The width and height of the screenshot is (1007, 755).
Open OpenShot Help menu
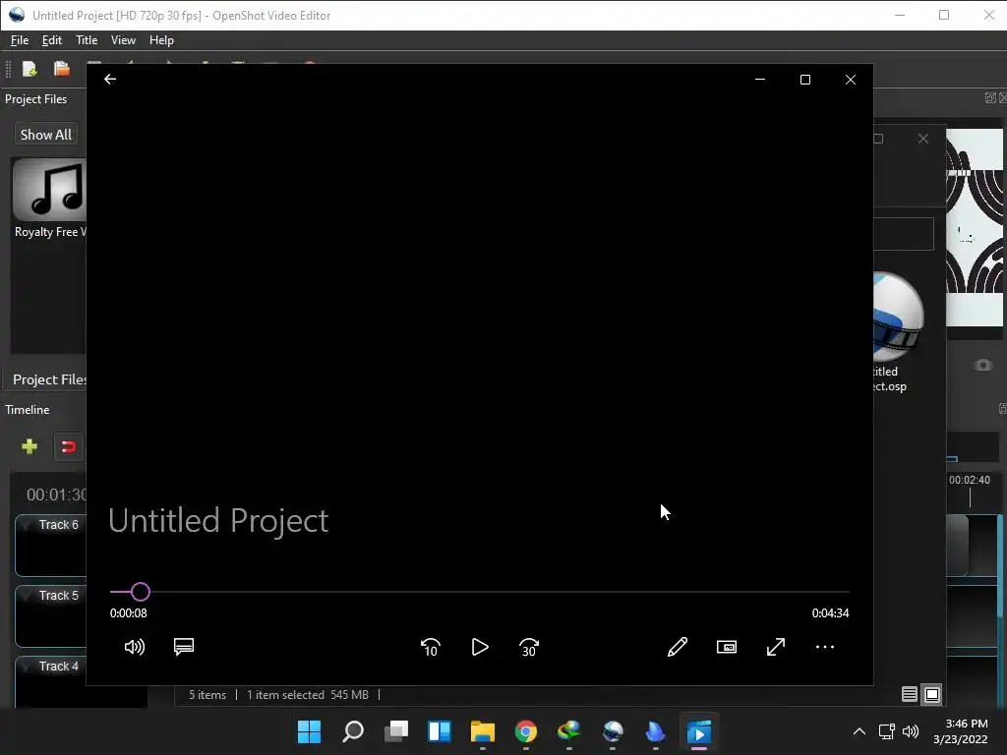tap(161, 39)
